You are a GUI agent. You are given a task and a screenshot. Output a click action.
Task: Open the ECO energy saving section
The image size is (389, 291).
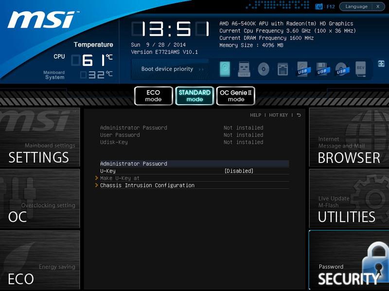point(40,260)
